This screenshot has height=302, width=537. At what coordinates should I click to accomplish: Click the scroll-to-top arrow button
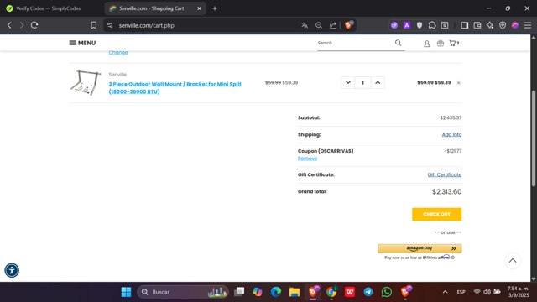click(x=513, y=261)
